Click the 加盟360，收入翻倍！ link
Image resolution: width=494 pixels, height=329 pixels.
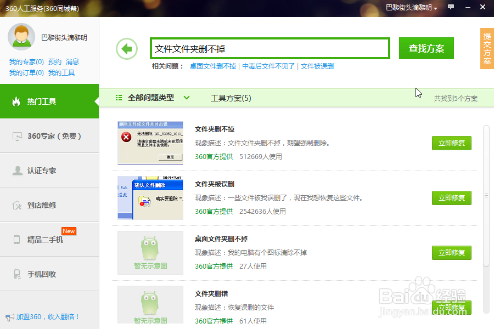tap(48, 317)
